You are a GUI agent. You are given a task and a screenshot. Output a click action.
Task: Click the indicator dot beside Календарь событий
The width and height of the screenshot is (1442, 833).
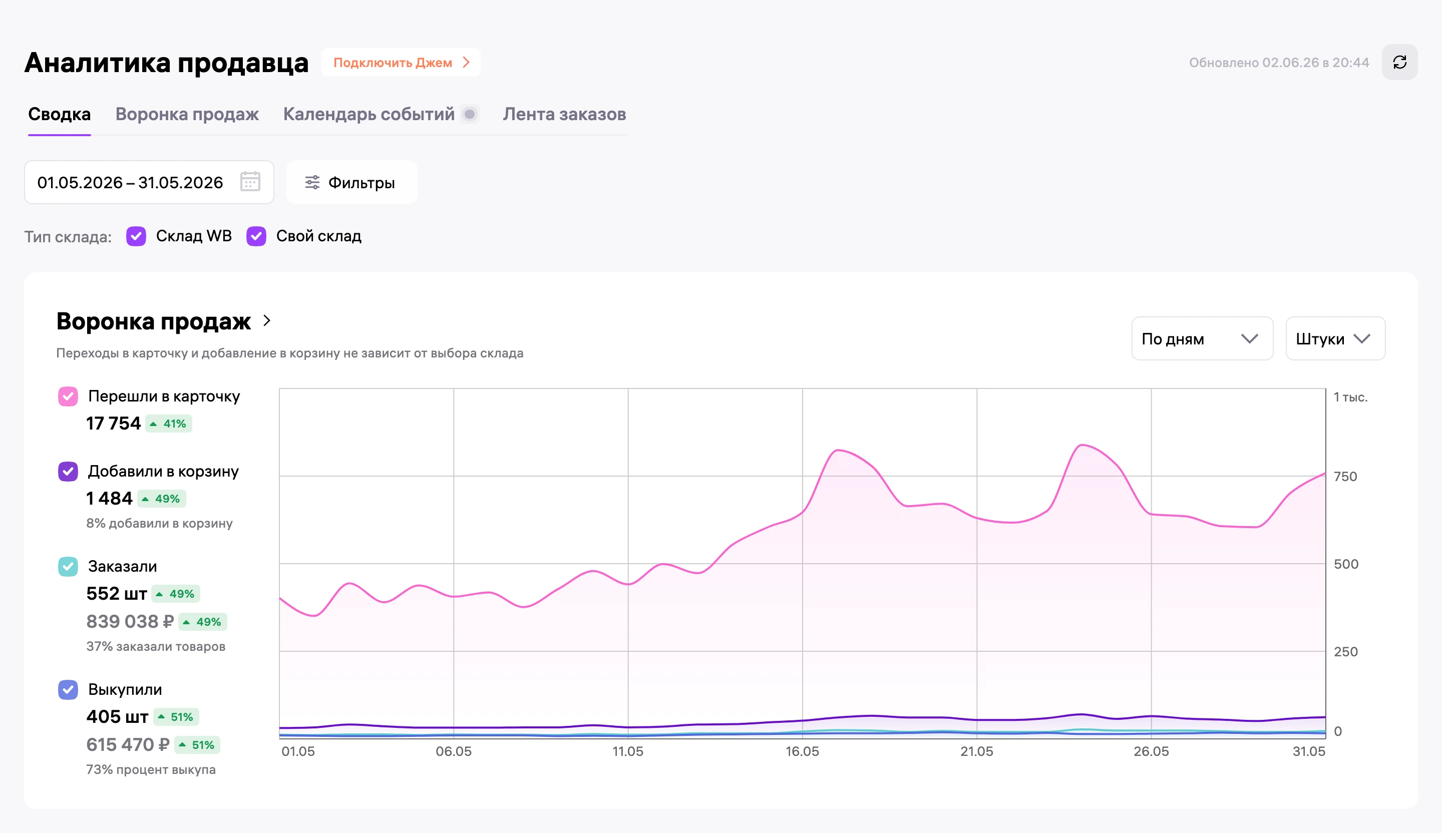tap(469, 114)
